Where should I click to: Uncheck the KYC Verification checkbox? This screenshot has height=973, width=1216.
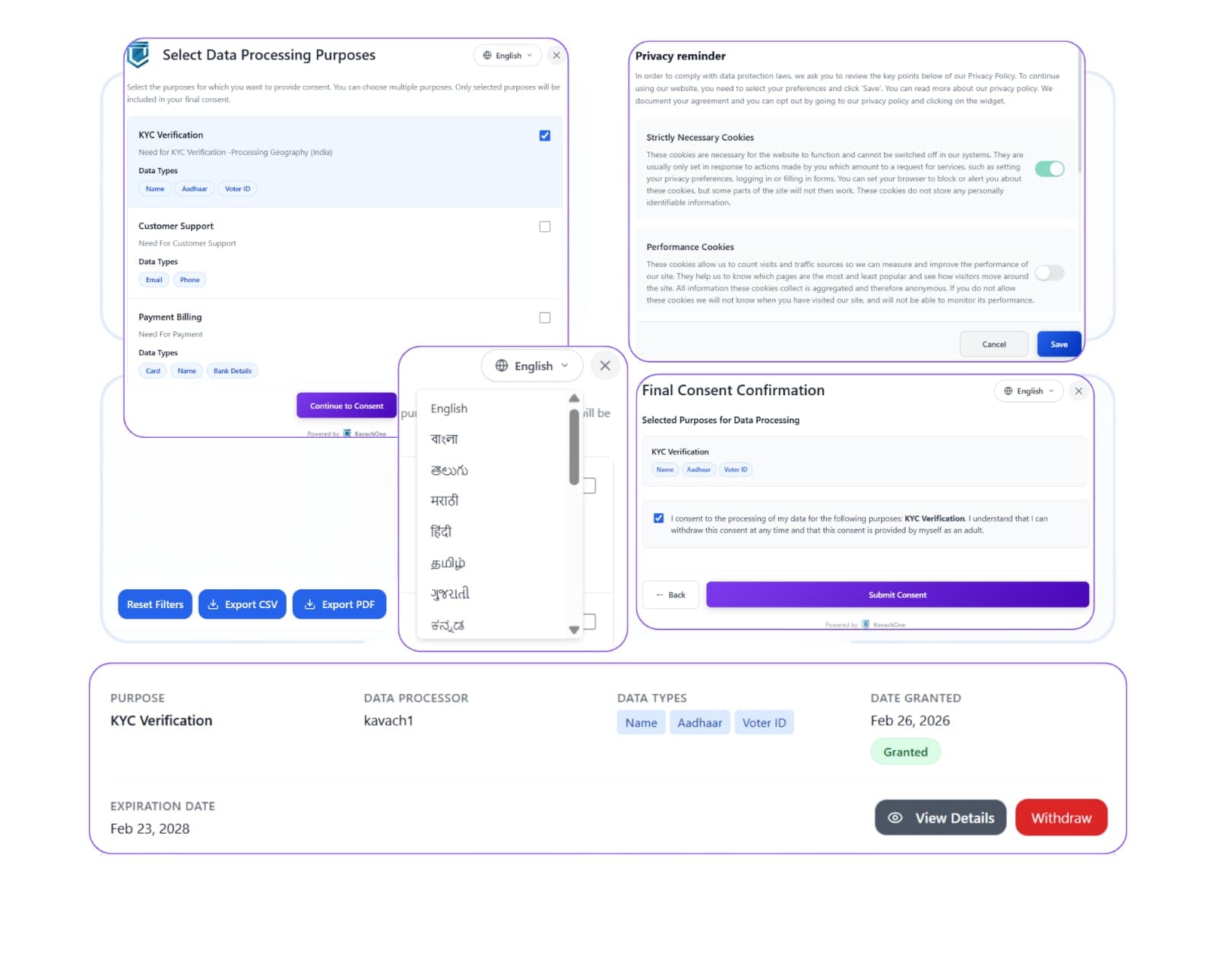pos(544,135)
